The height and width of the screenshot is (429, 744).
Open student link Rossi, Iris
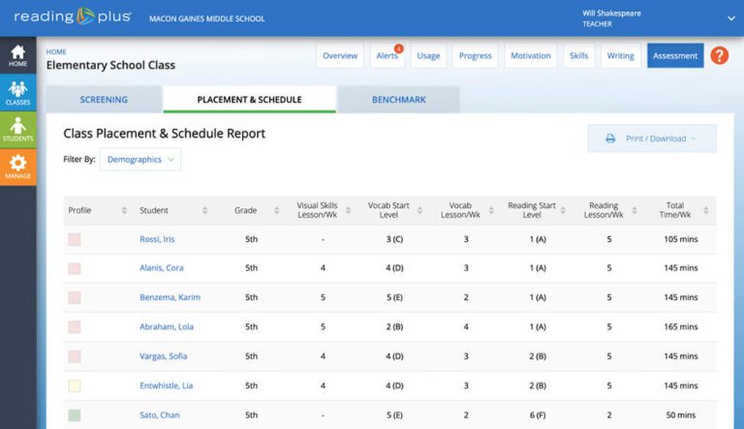[x=157, y=239]
